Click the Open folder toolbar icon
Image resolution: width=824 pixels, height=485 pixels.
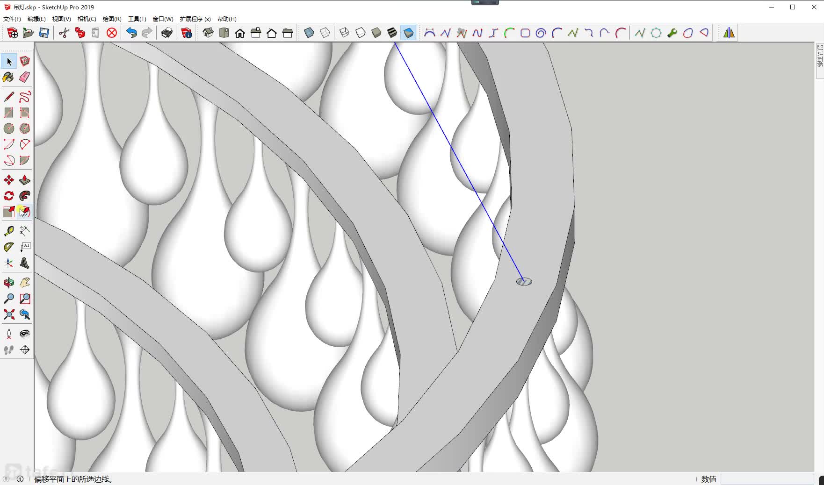[x=28, y=33]
